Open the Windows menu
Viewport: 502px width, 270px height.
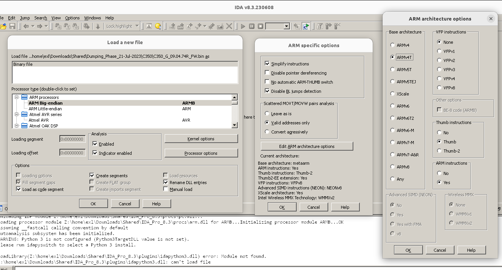point(92,18)
